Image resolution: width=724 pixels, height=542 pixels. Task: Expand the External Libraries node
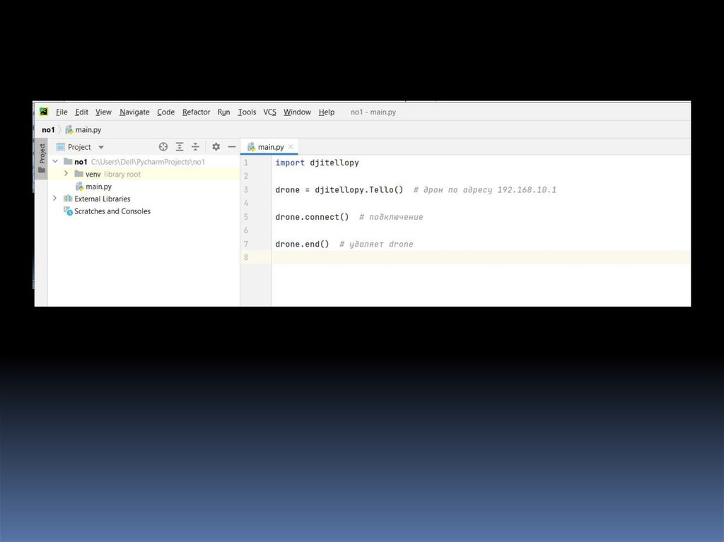tap(55, 198)
